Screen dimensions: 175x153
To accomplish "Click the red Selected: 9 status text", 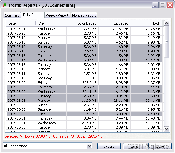I will point(13,136).
